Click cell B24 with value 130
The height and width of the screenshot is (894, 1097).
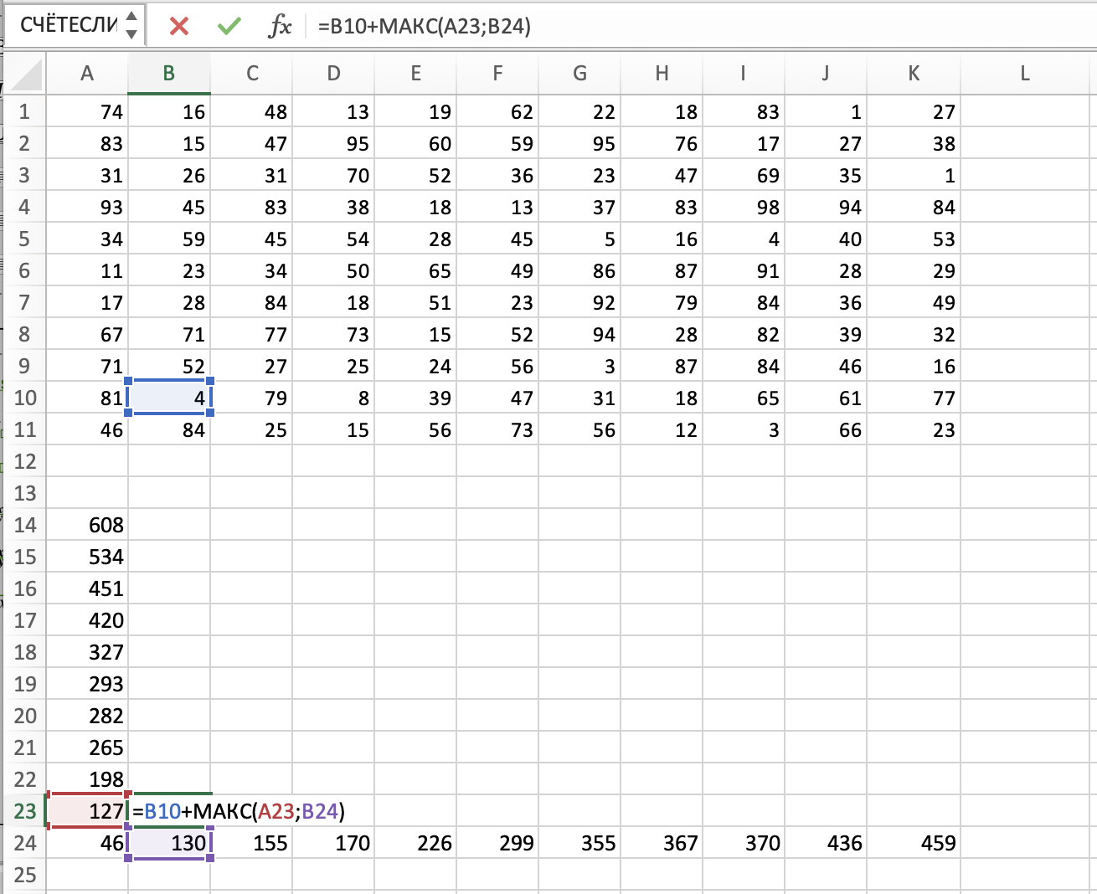click(169, 843)
